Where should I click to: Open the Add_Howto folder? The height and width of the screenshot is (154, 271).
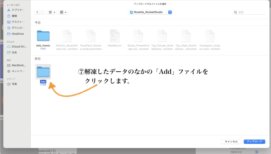[x=43, y=36]
